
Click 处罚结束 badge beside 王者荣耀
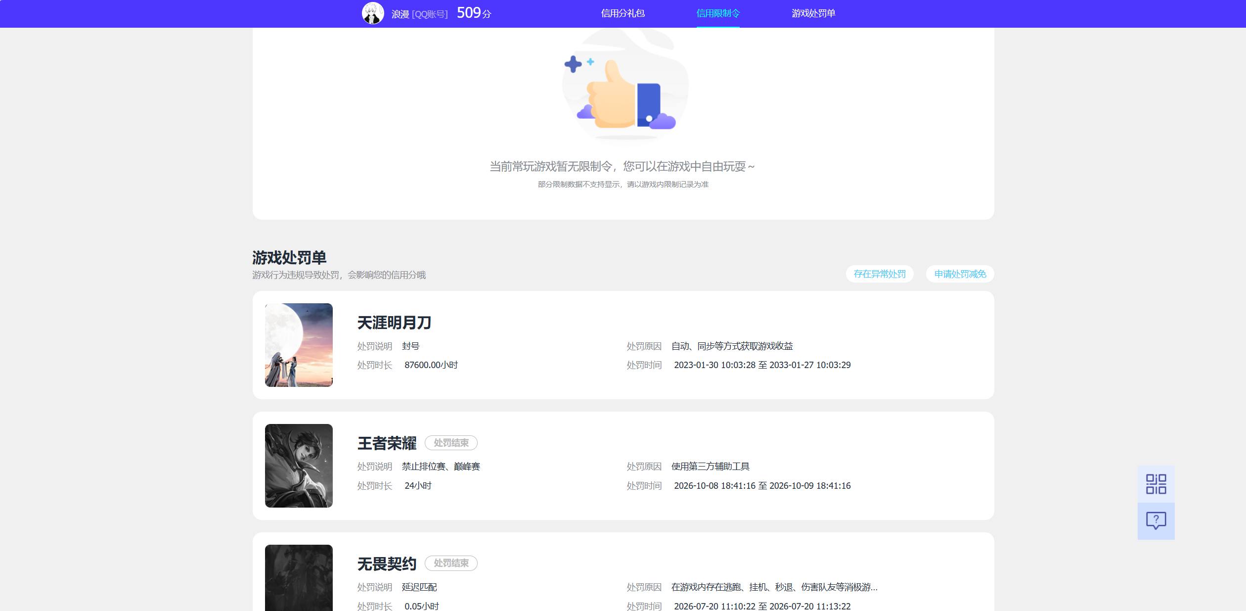pyautogui.click(x=451, y=443)
